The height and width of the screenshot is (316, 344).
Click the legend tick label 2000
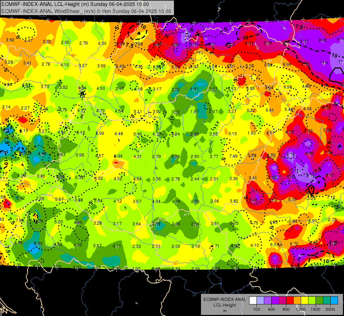click(330, 309)
